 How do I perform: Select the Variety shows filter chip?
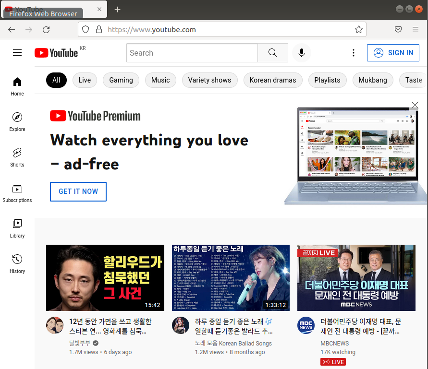click(209, 80)
